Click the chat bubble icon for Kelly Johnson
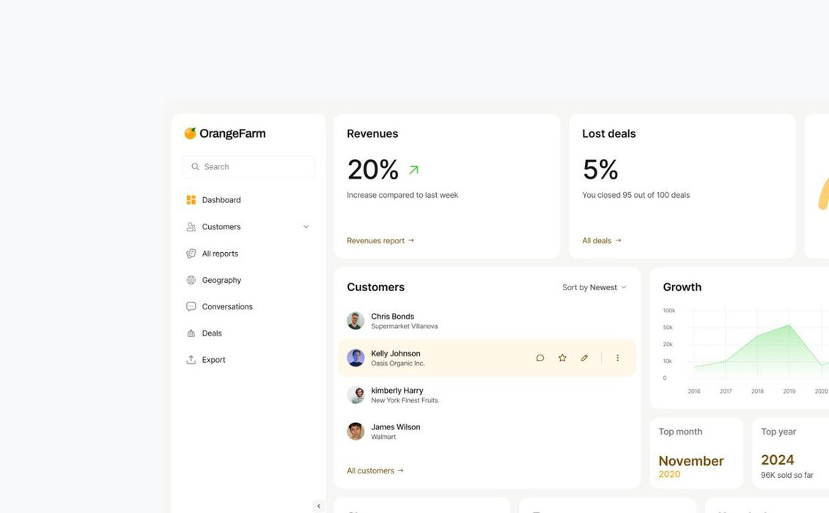Screen dimensions: 829x513 (540, 358)
